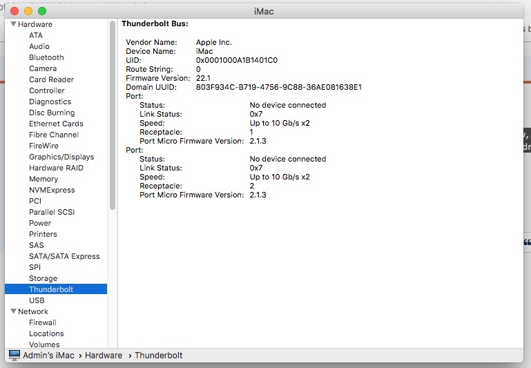Select Disc Burning entry
Screen dimensions: 531x368
52,113
